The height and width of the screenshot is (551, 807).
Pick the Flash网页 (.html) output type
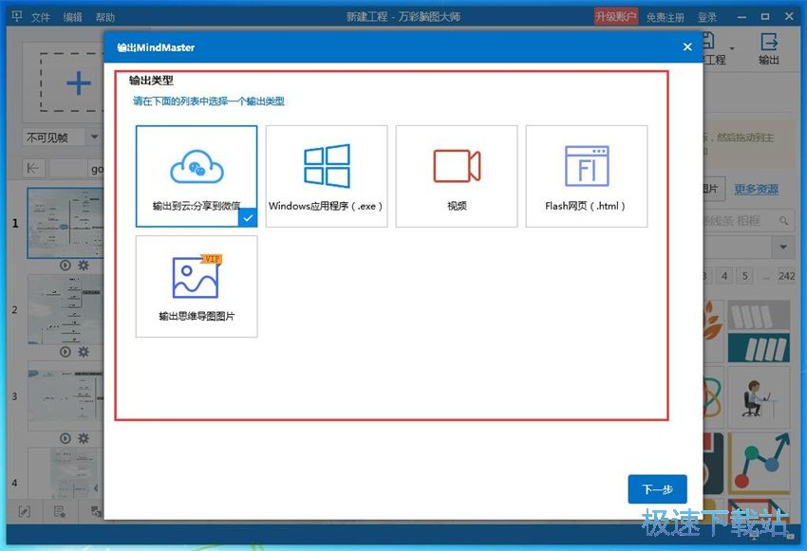586,175
